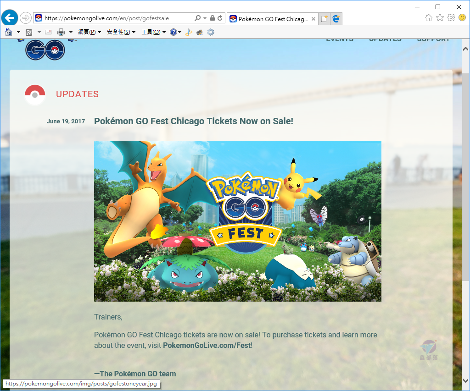Minimize the browser window

click(417, 7)
